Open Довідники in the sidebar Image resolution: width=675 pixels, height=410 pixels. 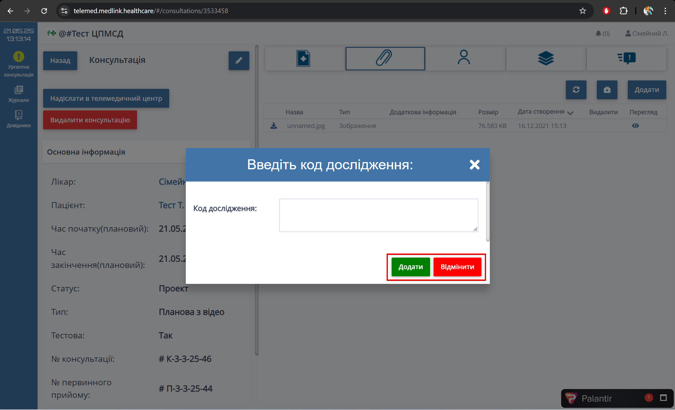(19, 119)
